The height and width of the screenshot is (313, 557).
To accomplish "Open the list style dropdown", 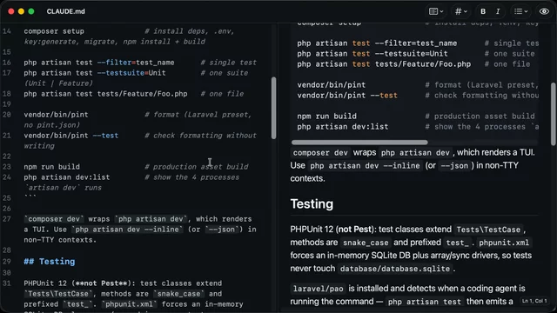I will point(520,11).
